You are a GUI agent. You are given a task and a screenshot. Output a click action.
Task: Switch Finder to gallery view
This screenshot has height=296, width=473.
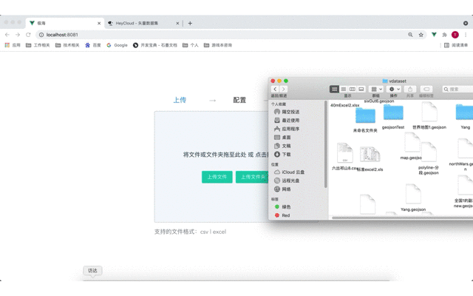(x=361, y=89)
